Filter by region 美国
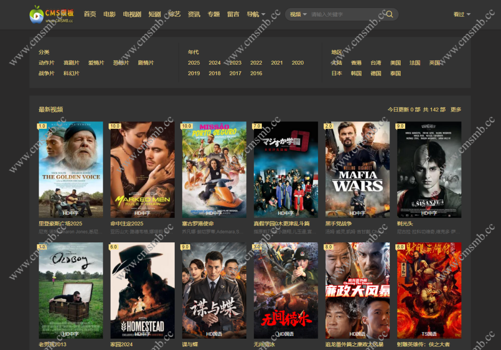This screenshot has height=350, width=501. [395, 63]
